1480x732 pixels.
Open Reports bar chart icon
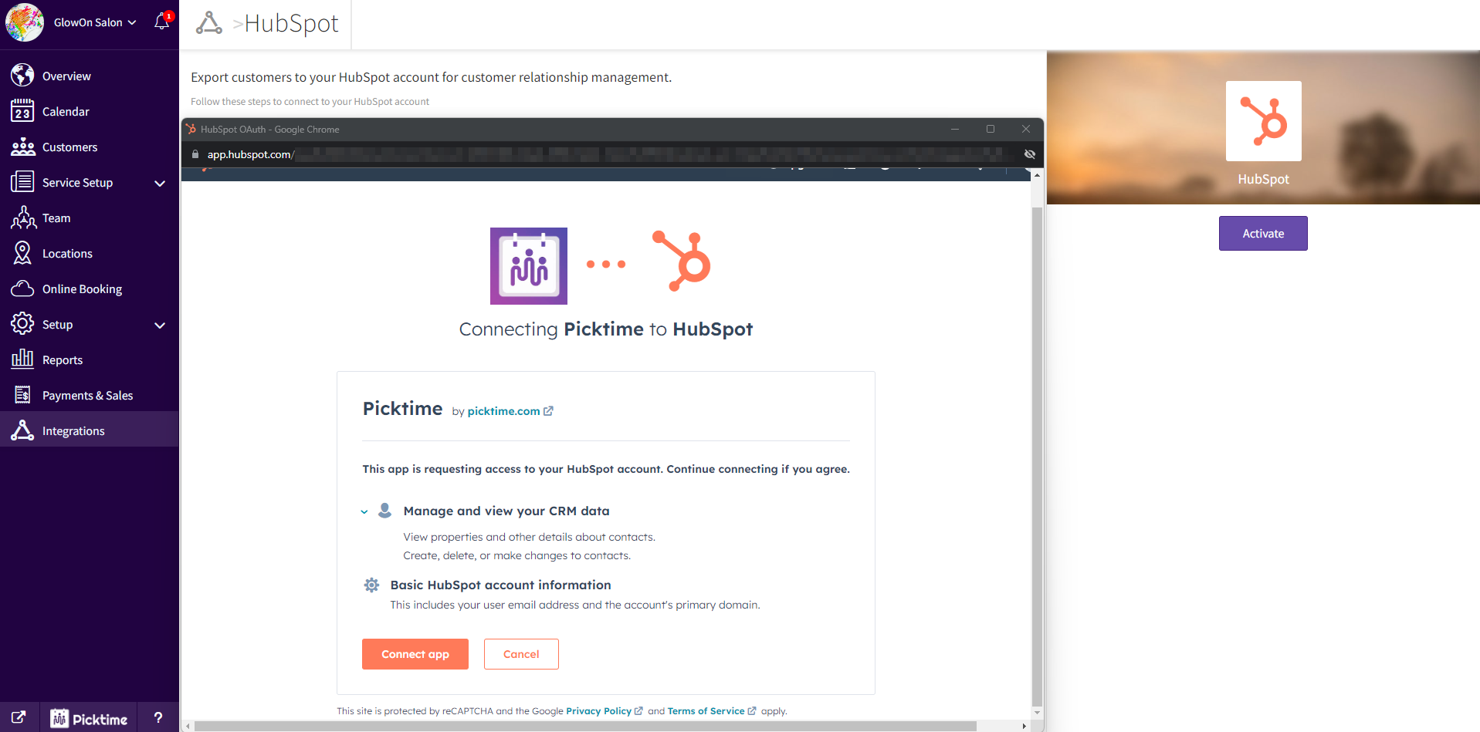(22, 359)
